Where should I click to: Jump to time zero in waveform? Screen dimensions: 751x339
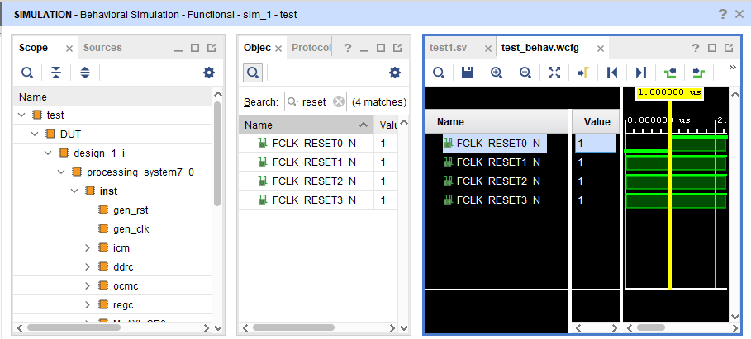point(612,73)
